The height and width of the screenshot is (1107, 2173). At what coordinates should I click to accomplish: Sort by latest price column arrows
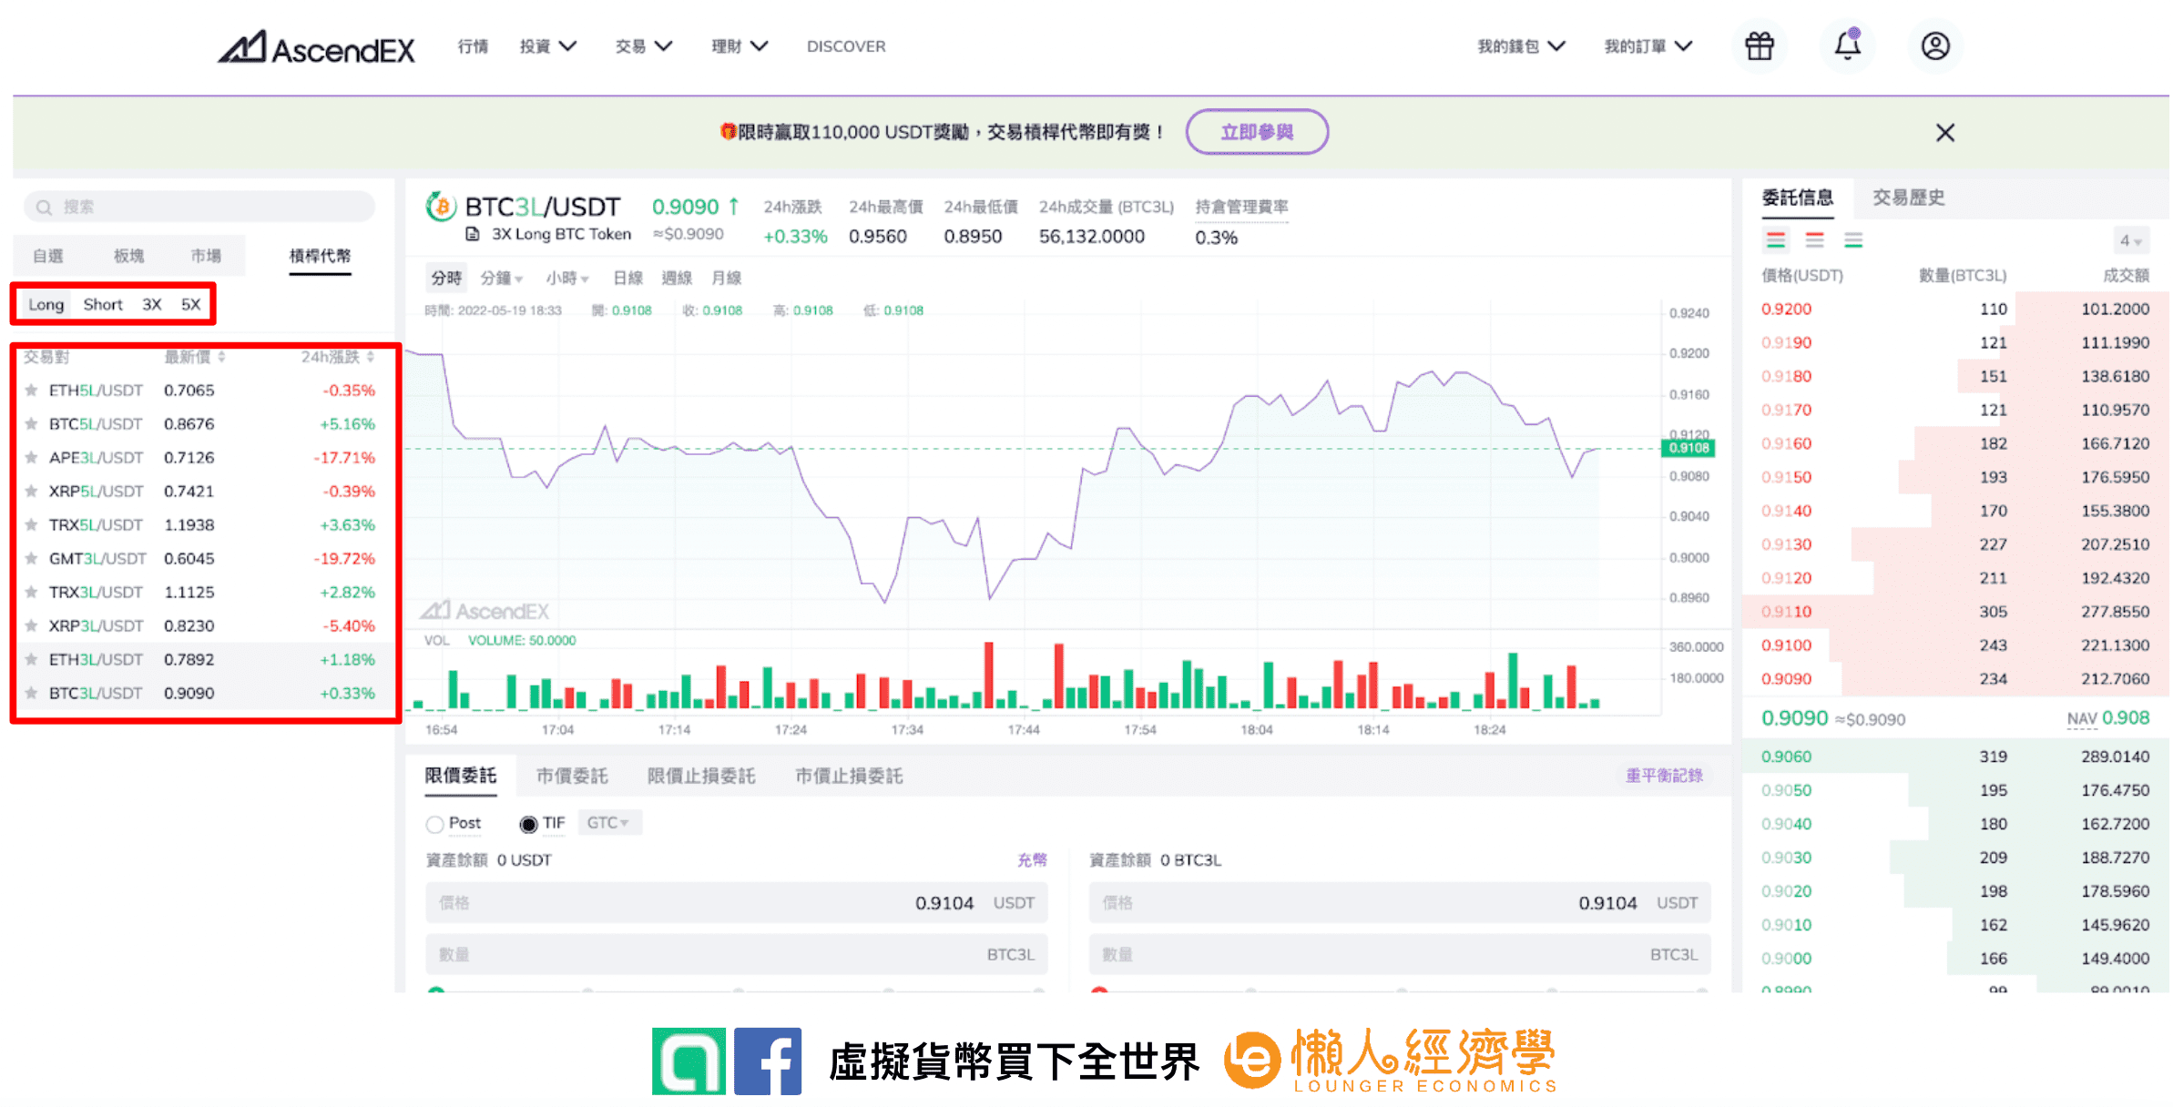221,357
